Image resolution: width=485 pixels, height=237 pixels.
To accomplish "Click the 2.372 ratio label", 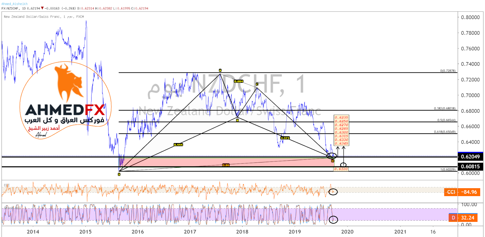I will coord(285,138).
